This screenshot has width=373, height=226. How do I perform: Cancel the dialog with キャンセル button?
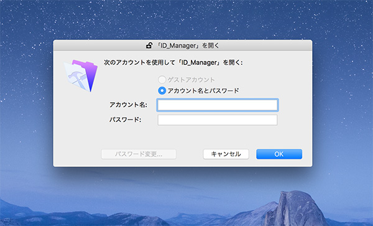pos(226,154)
